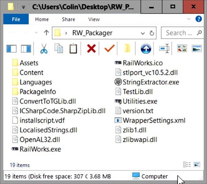Switch to details view in status bar
This screenshot has height=184, width=207.
click(187, 165)
